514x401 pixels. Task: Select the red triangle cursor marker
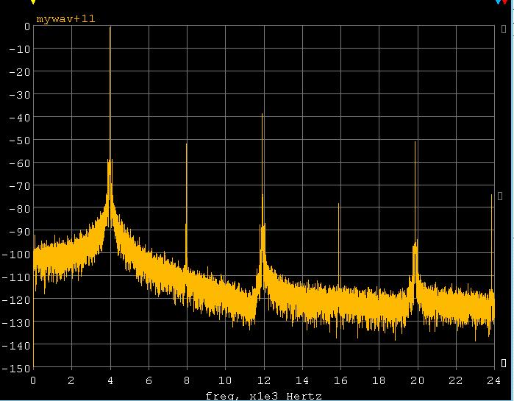point(504,1)
